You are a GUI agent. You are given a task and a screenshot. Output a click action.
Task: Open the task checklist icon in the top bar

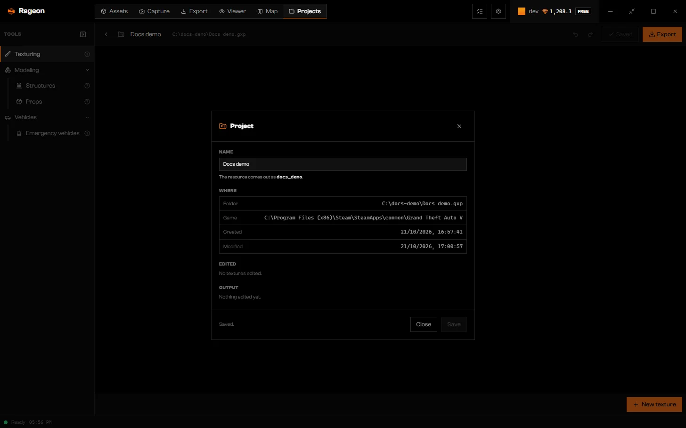[480, 11]
